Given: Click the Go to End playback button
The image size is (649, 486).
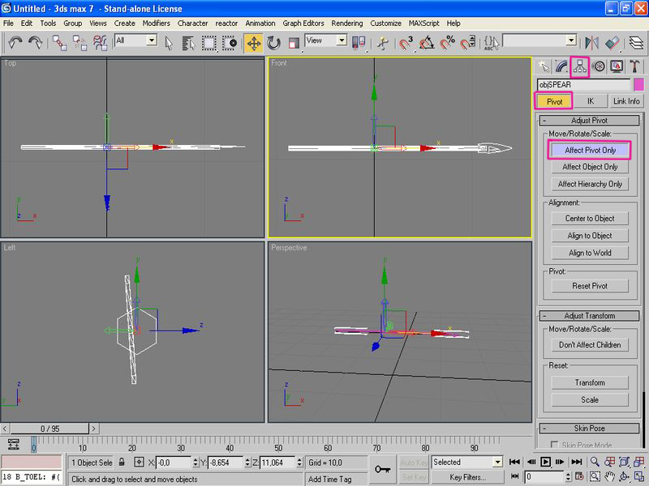Looking at the screenshot, I should click(x=576, y=462).
